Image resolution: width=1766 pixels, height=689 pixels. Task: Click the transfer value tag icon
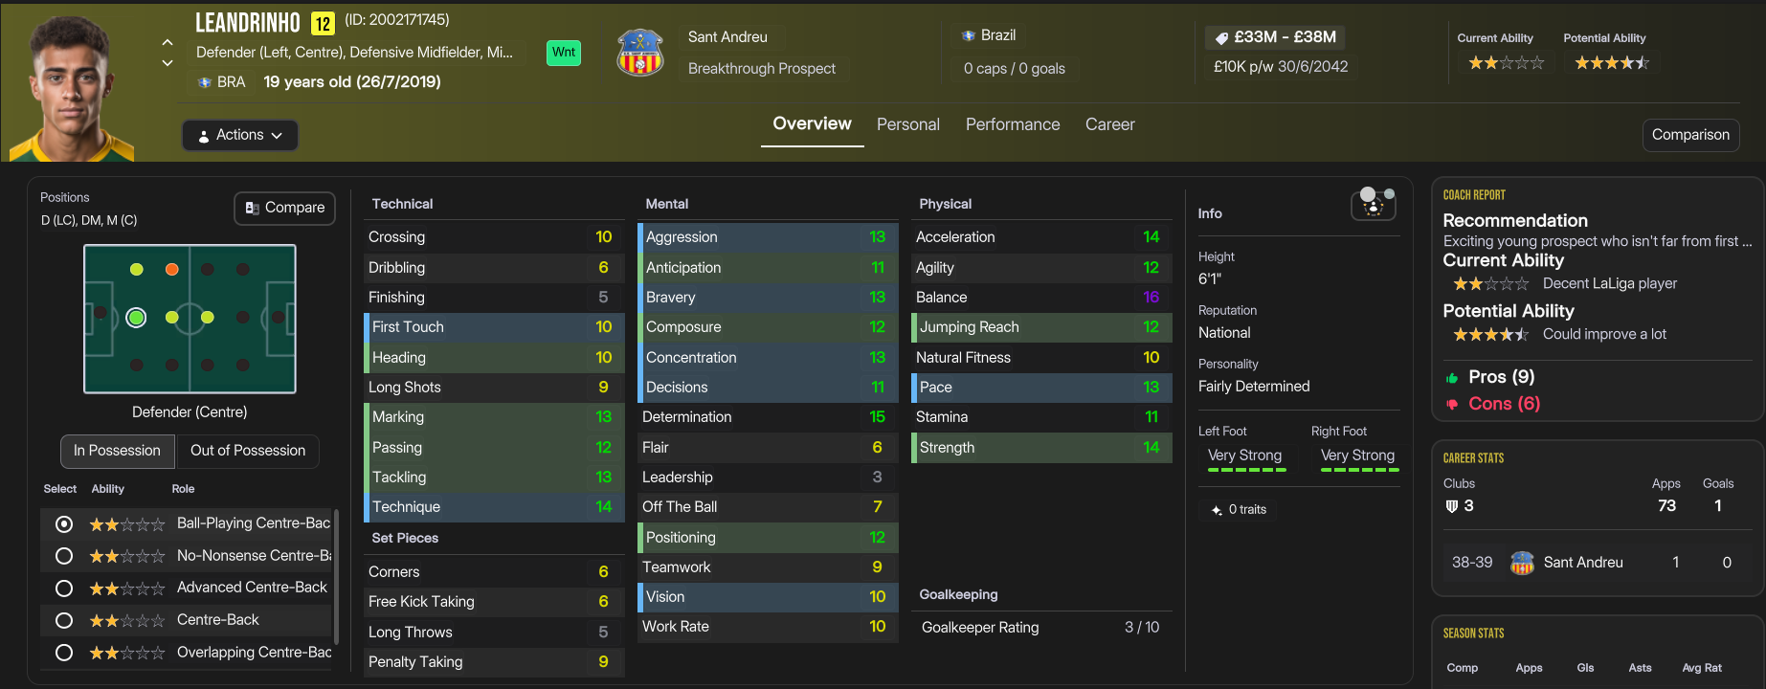[x=1221, y=37]
